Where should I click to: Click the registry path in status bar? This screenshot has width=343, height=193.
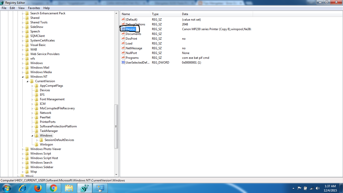pos(63,180)
